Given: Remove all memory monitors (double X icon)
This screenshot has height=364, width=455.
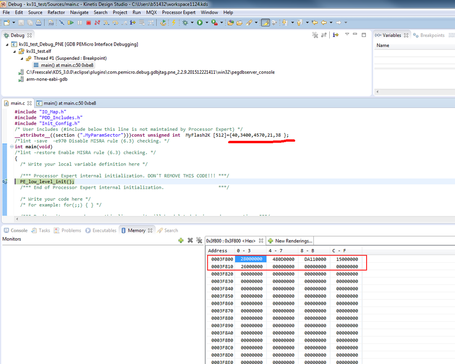Looking at the screenshot, I should click(x=199, y=240).
